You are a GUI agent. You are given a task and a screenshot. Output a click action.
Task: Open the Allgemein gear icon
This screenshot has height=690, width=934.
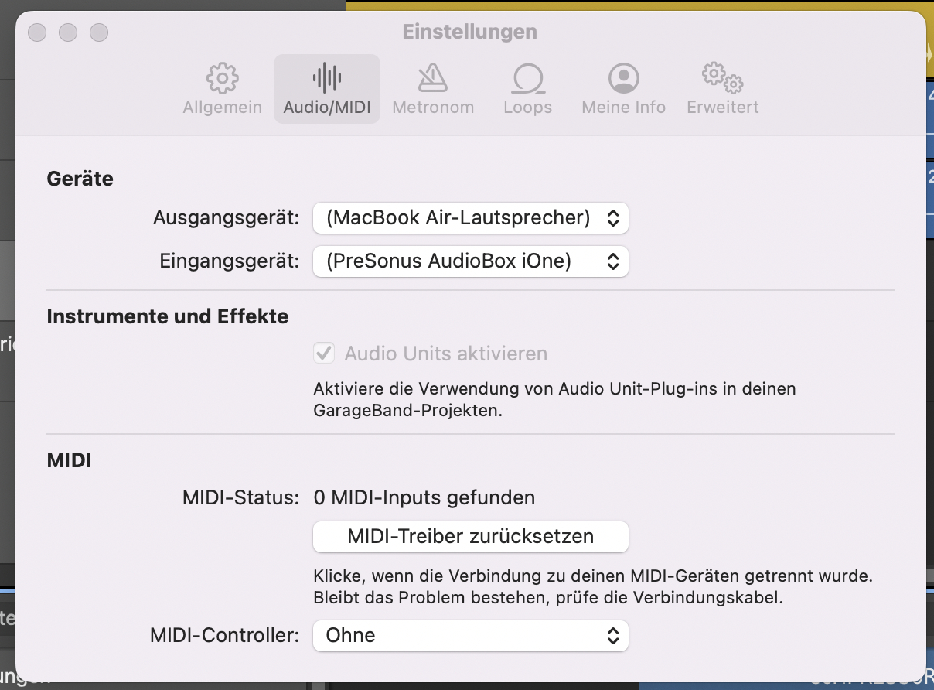tap(222, 78)
